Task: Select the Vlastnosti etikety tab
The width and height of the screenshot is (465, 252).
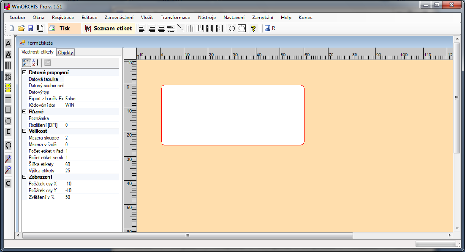Action: coord(37,52)
